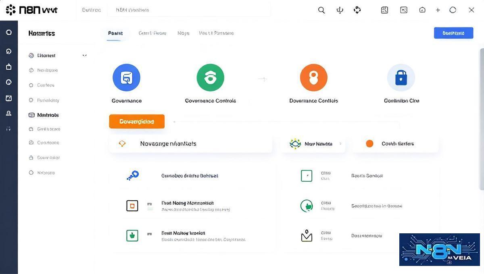Click the Governance label under the blue icon
The image size is (484, 274).
tap(127, 101)
